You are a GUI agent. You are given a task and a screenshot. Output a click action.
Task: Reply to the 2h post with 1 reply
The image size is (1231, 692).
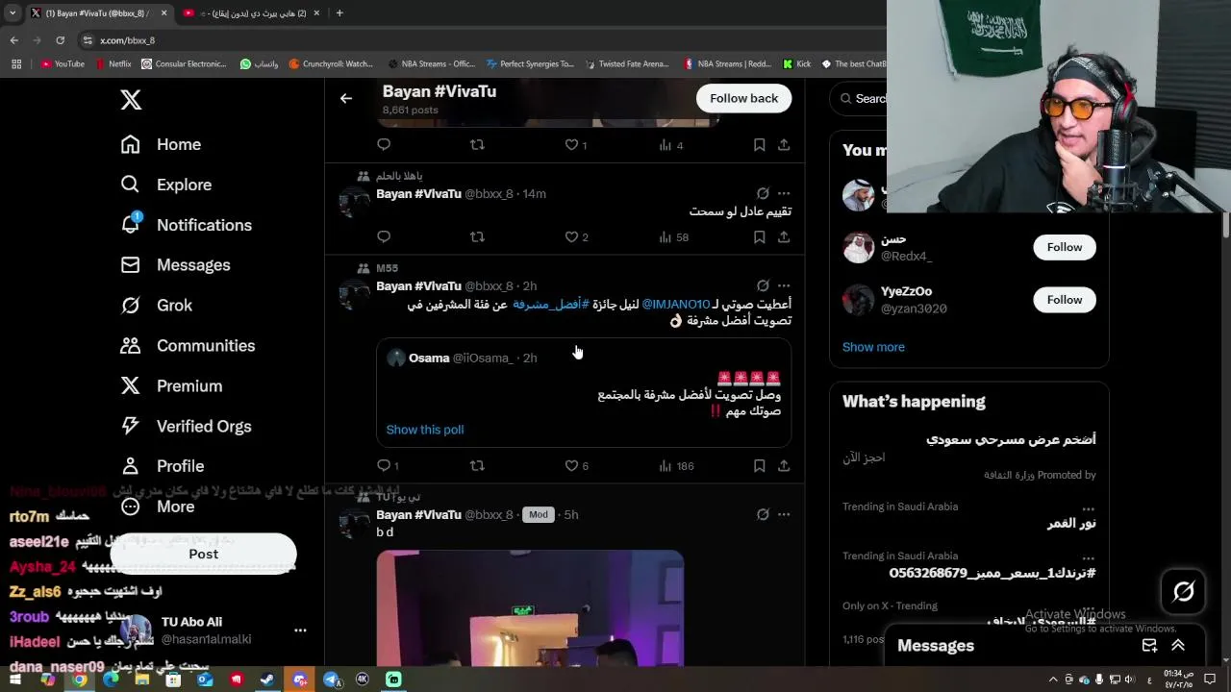click(x=388, y=466)
